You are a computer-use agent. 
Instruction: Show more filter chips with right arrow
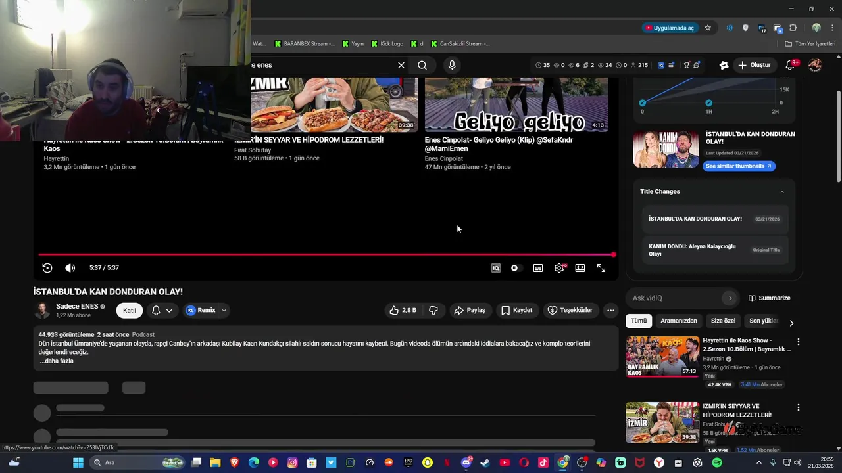[x=791, y=323]
